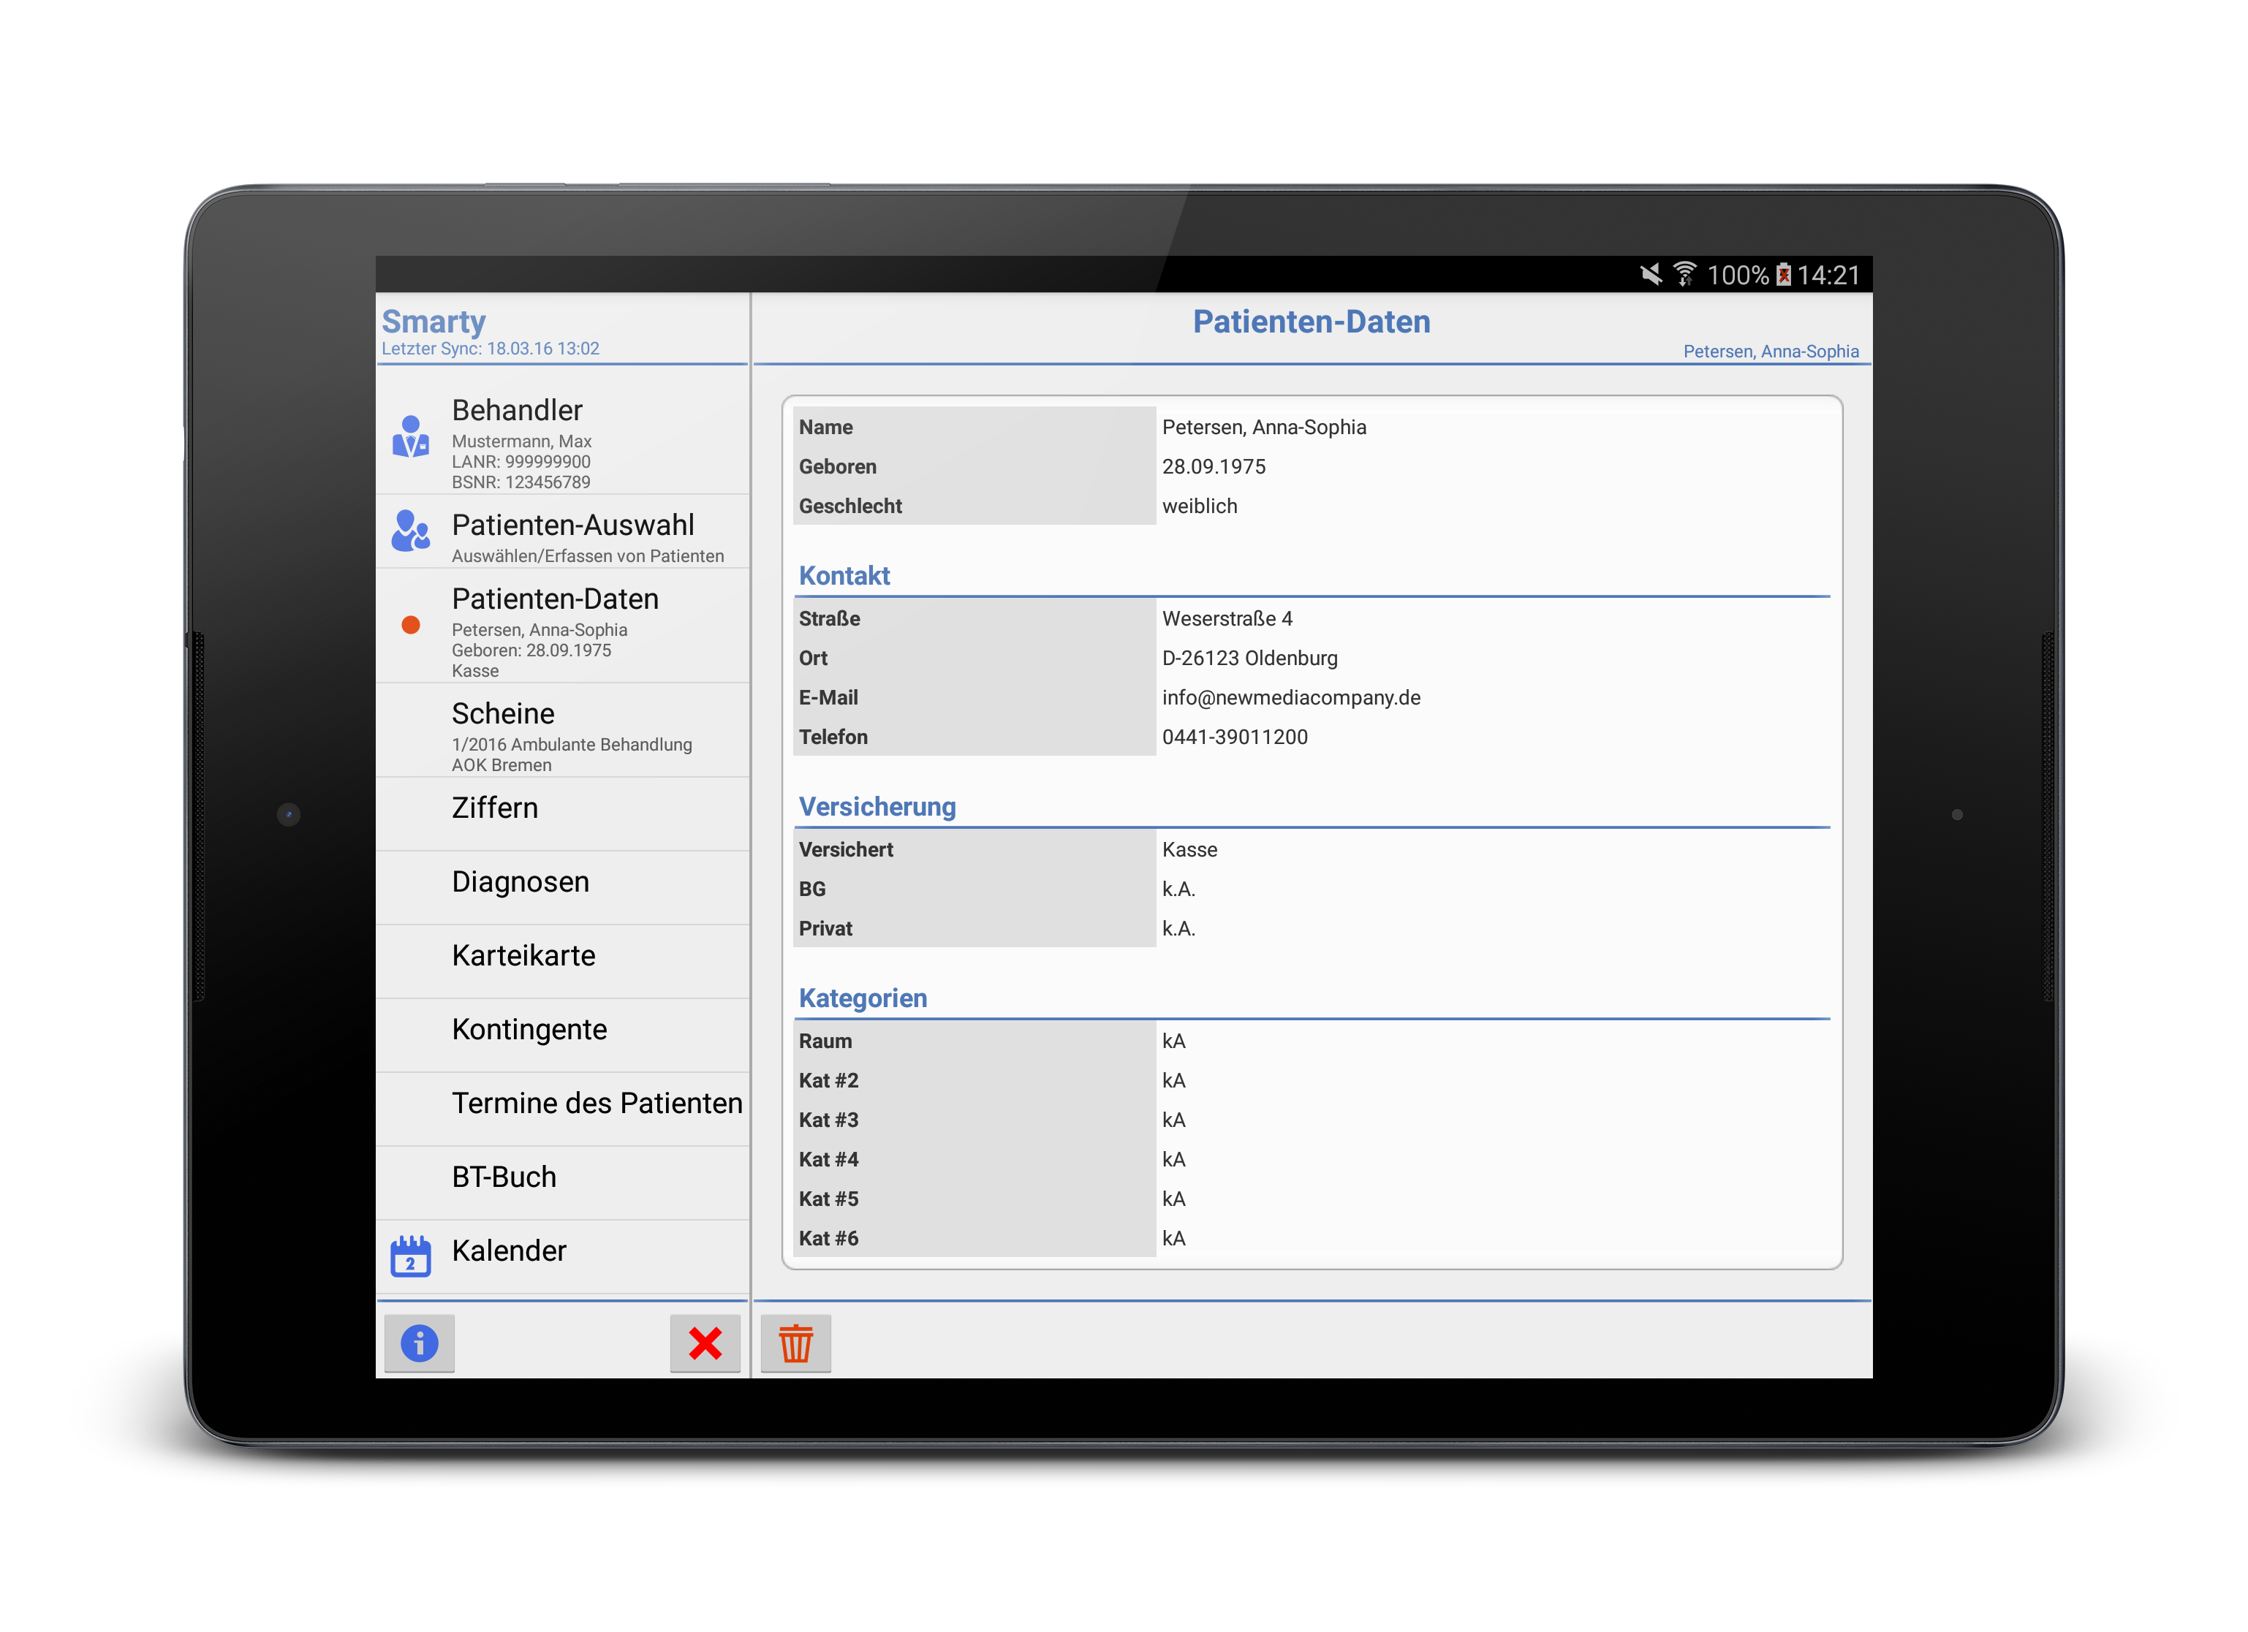Screen dimensions: 2248x1632
Task: Click the Kontakt section header
Action: (844, 576)
